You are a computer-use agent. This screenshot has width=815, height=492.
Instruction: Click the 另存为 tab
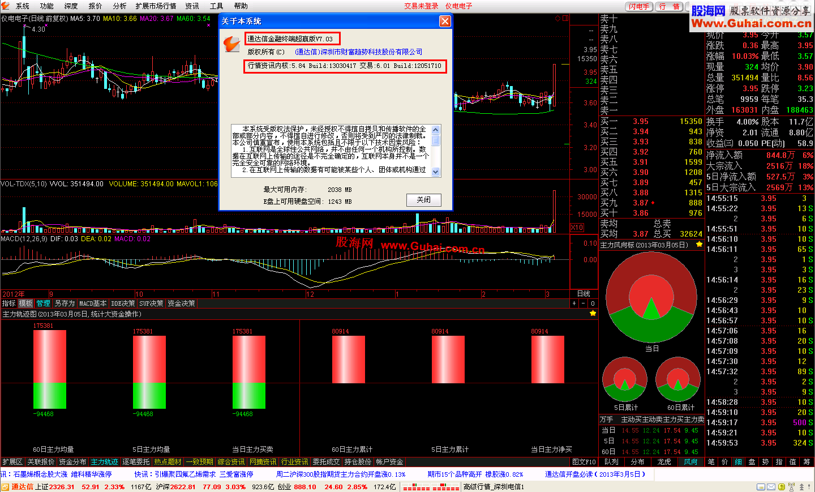click(65, 303)
